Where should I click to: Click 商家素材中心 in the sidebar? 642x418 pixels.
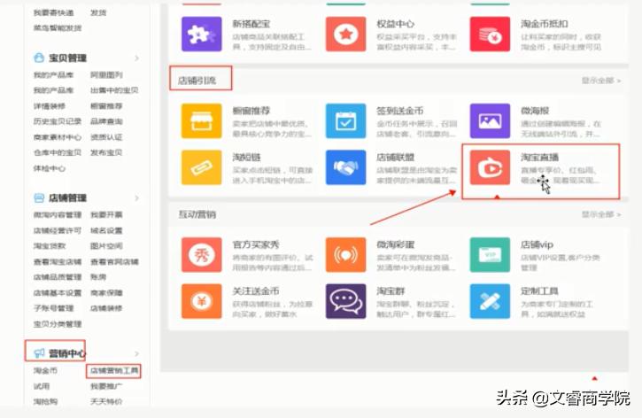(58, 137)
